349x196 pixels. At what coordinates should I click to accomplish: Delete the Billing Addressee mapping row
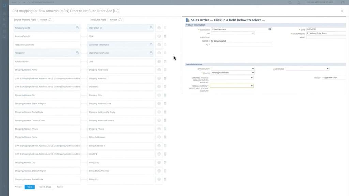tap(165, 137)
